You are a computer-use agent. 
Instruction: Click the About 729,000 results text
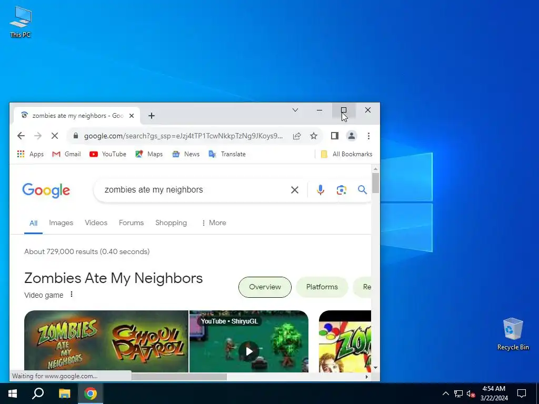87,252
